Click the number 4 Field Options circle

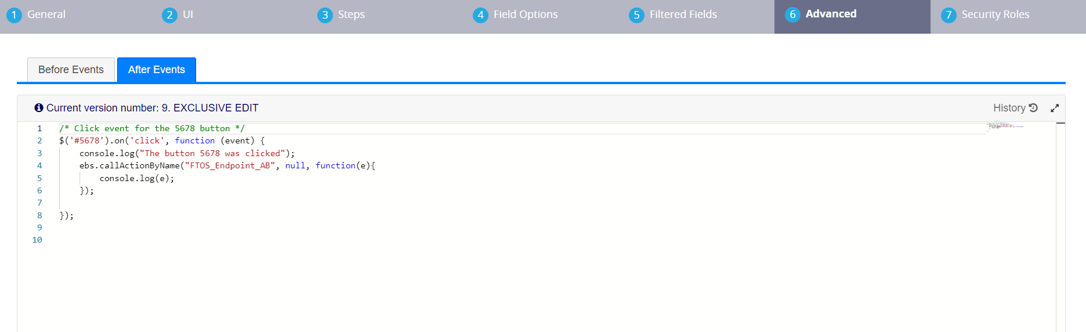[480, 15]
